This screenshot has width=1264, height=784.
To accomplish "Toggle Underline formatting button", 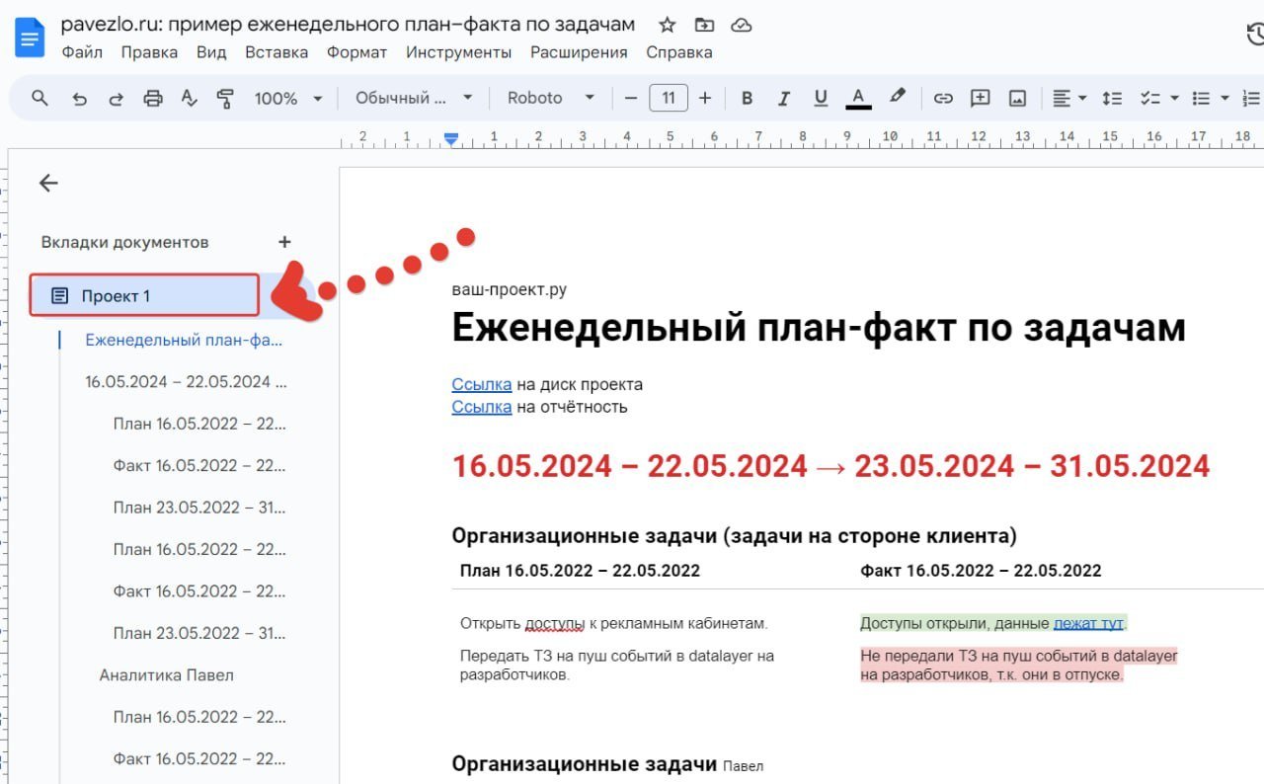I will [820, 98].
